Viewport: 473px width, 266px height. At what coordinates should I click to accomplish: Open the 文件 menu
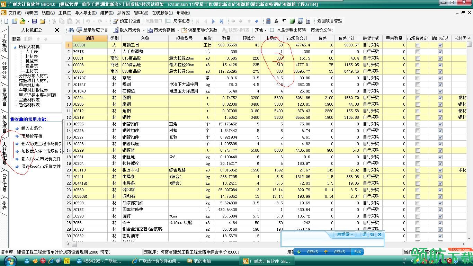(x=15, y=12)
